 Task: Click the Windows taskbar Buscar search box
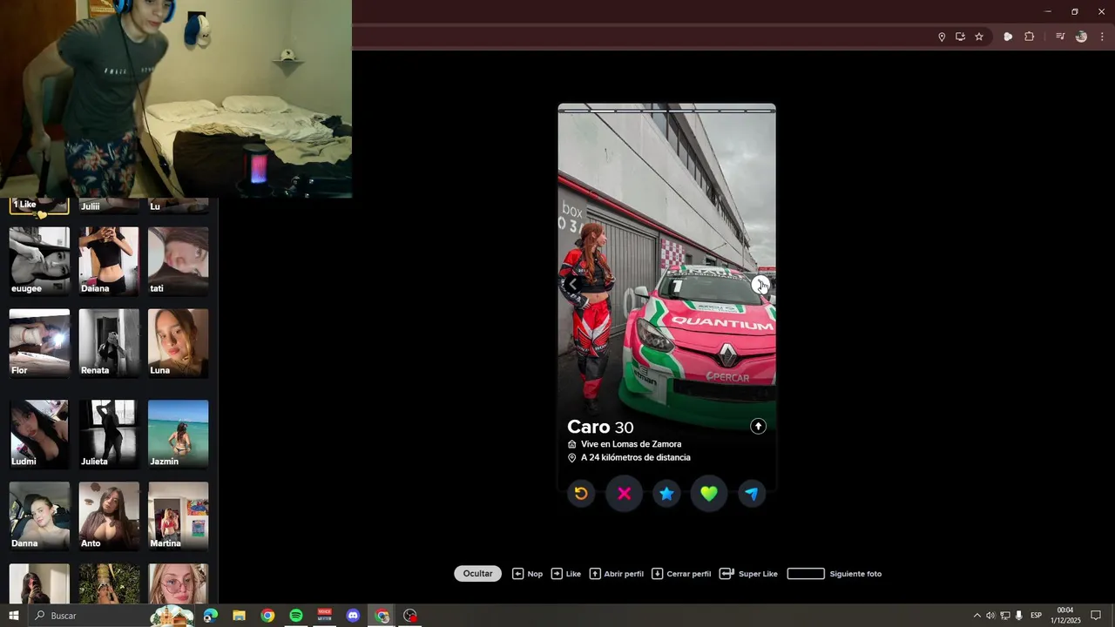[111, 616]
